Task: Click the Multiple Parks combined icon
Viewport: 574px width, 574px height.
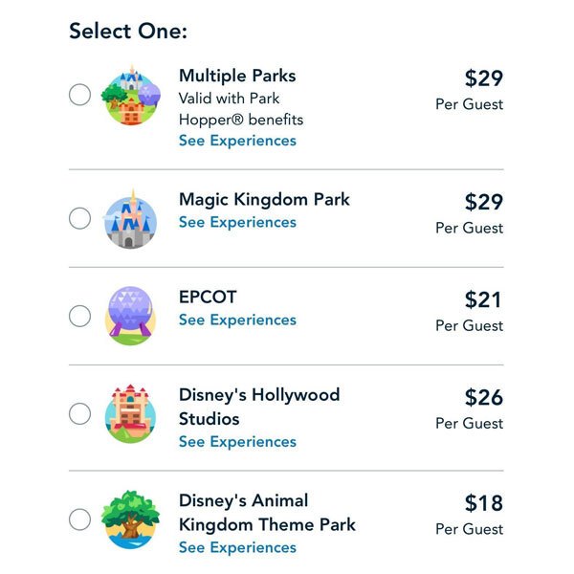Action: coord(131,96)
